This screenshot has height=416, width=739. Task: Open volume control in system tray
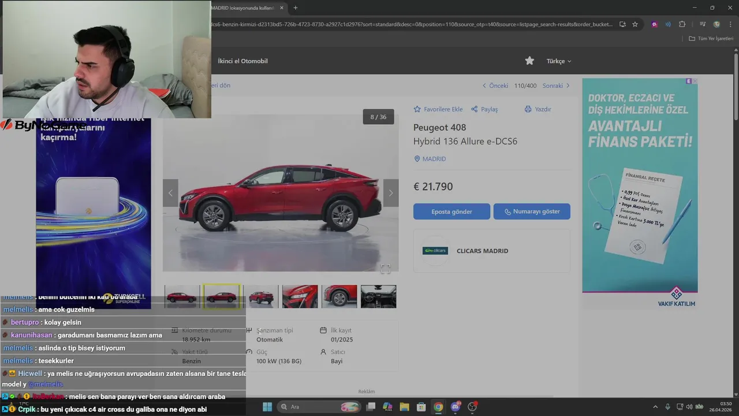tap(689, 407)
